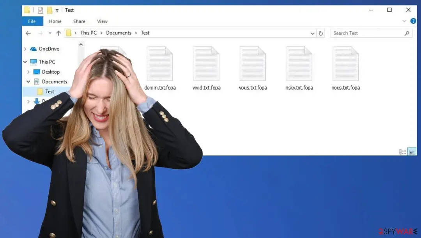The height and width of the screenshot is (238, 421).
Task: Focus the Search Test field
Action: pyautogui.click(x=371, y=33)
